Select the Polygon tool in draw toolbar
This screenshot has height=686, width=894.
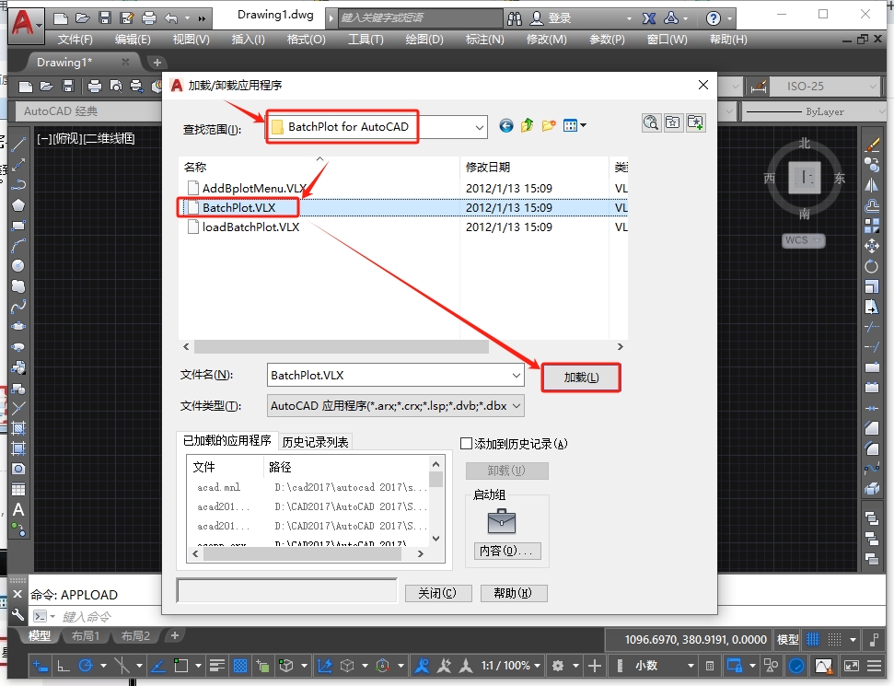[x=18, y=204]
